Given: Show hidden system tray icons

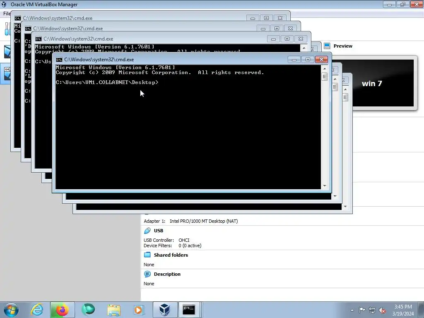Looking at the screenshot, I should point(352,310).
